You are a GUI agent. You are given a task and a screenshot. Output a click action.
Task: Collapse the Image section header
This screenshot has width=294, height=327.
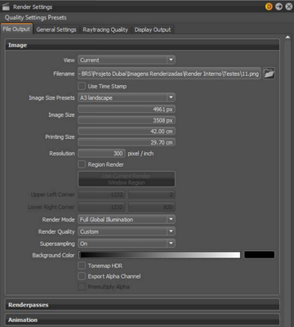[x=142, y=45]
